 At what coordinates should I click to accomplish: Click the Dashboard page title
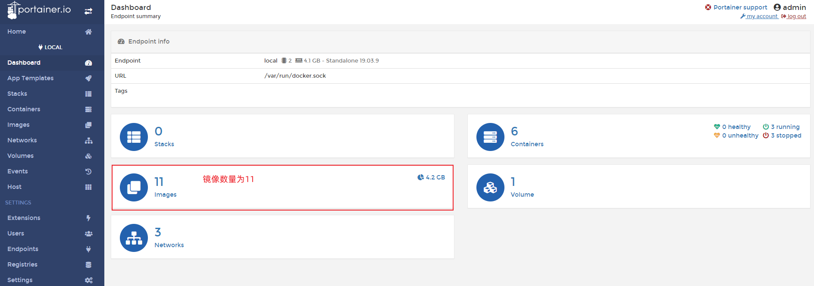(131, 7)
